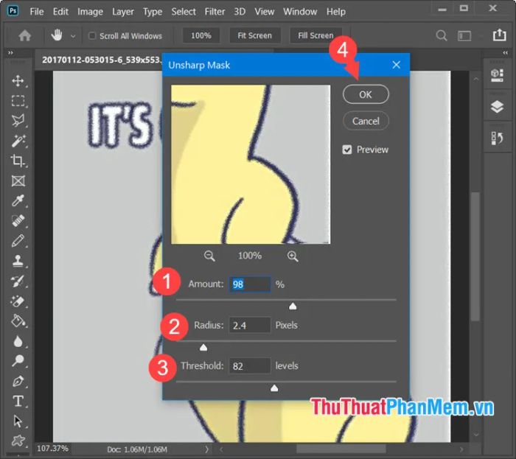The image size is (516, 459).
Task: Toggle the Preview checkbox
Action: (347, 150)
